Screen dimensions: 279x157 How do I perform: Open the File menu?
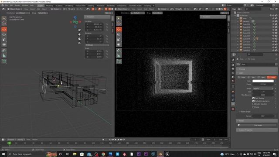point(7,6)
